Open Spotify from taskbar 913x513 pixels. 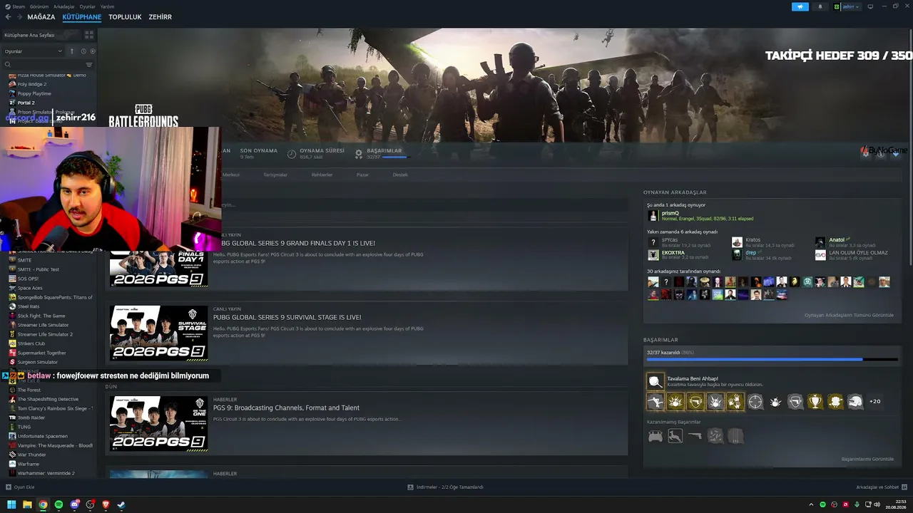click(58, 504)
